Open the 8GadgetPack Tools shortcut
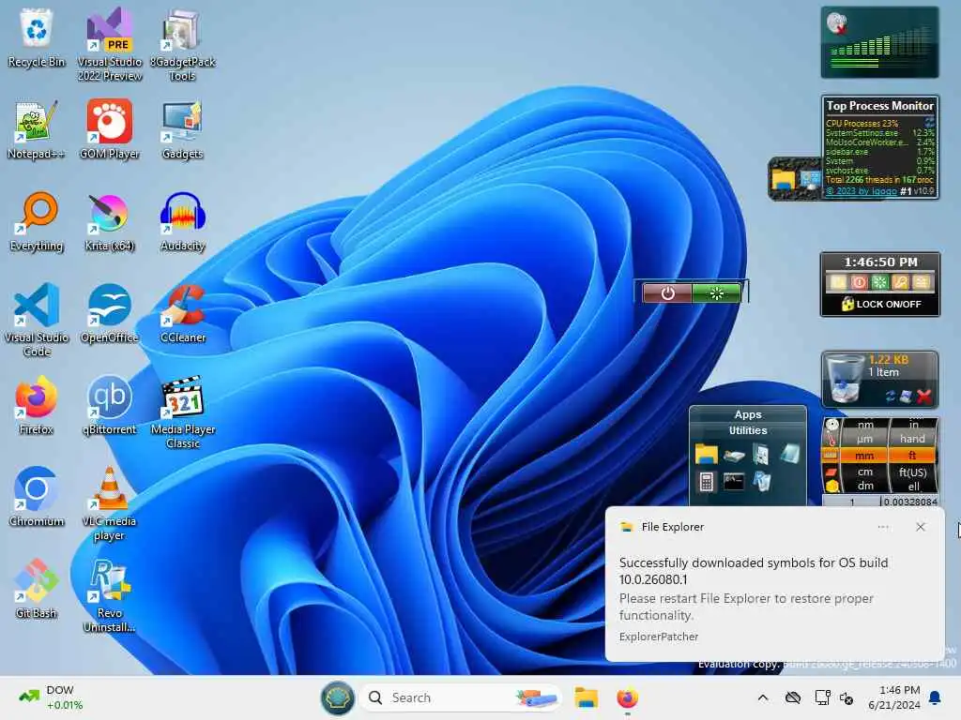 [183, 44]
